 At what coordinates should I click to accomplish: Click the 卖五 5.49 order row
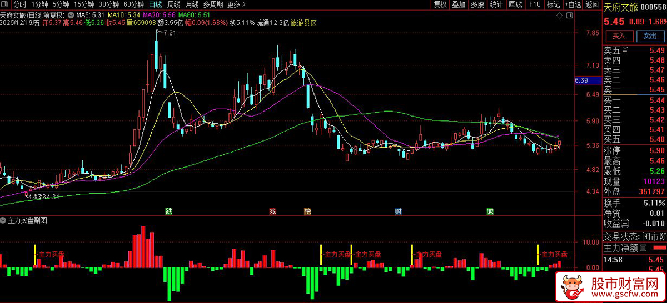(634, 50)
